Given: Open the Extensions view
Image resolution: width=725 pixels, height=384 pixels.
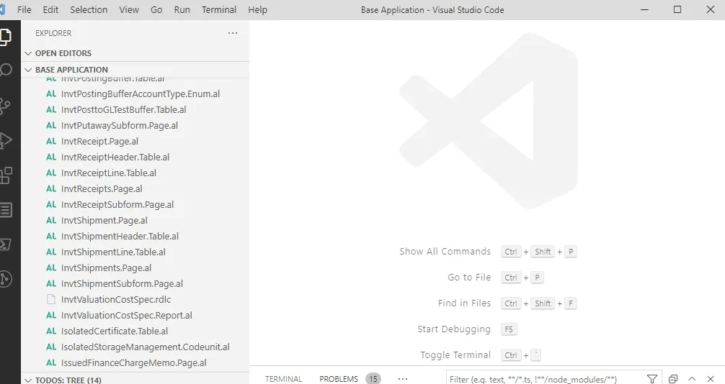Looking at the screenshot, I should tap(4, 175).
